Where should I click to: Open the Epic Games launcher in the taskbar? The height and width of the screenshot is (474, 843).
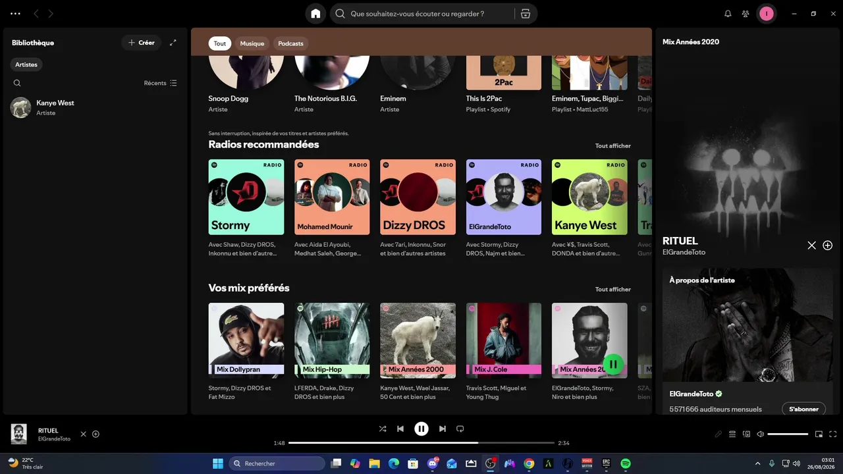point(607,463)
